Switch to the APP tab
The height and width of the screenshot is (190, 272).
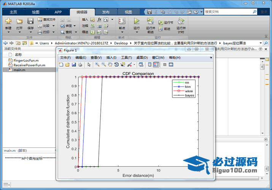click(x=58, y=12)
